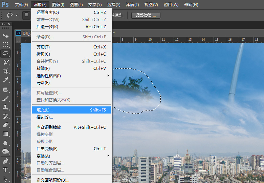Select the Crop tool
Screen dimensions: 264x183
pos(5,71)
